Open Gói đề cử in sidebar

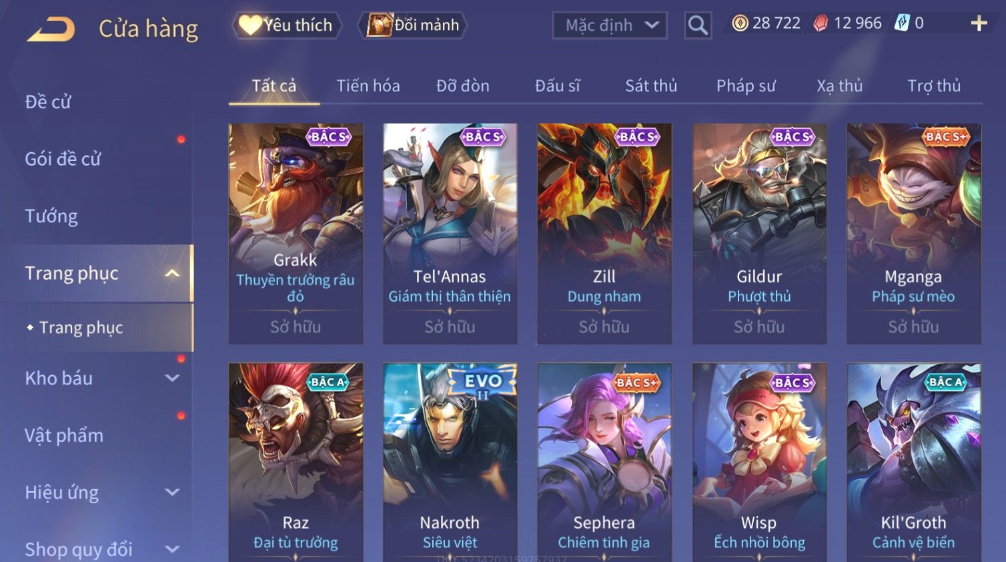click(x=63, y=159)
